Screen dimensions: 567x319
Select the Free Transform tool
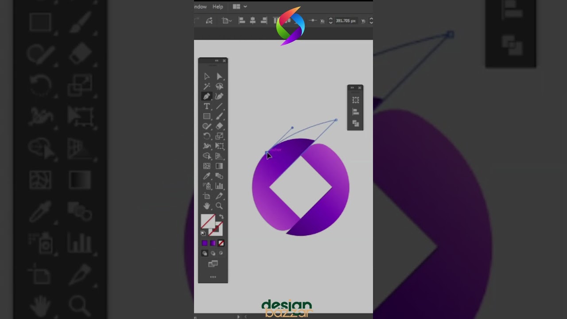(219, 146)
